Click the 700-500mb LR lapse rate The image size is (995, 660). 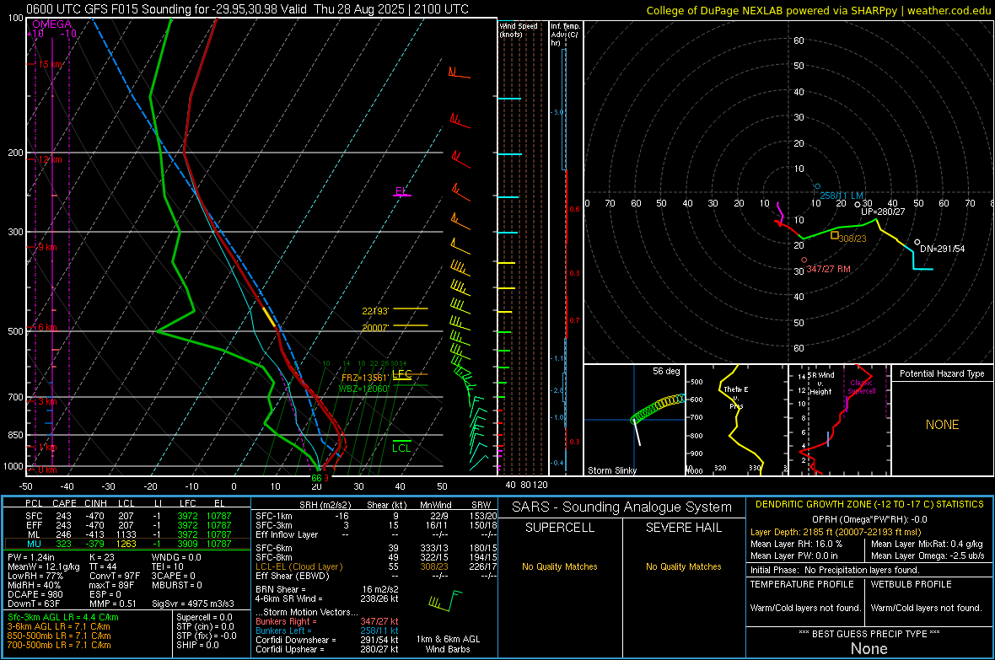pyautogui.click(x=59, y=646)
